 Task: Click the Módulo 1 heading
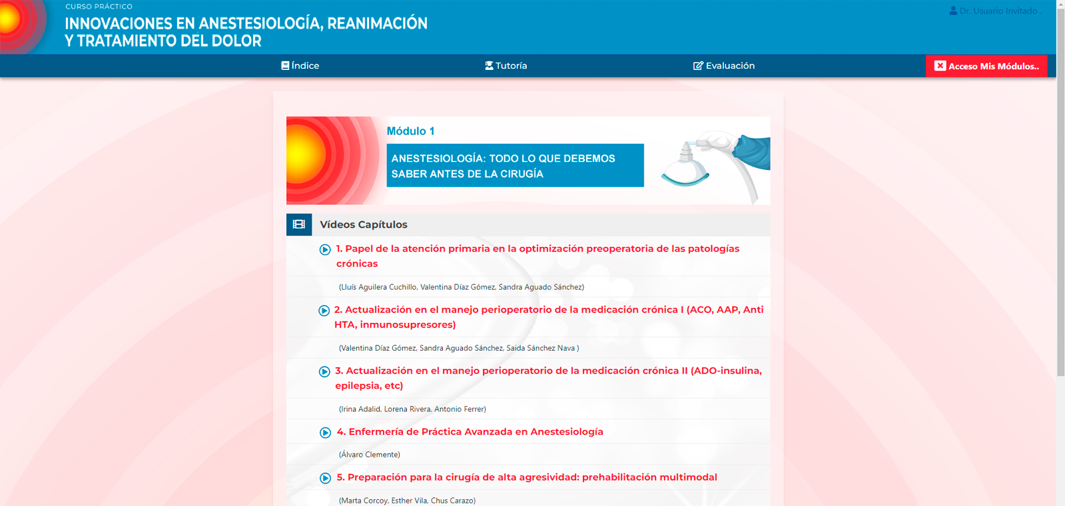(410, 131)
